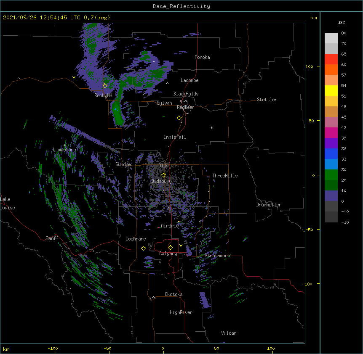Select the bright green legend swatch near 30
Screen dimensions: 363x354
[x=331, y=175]
